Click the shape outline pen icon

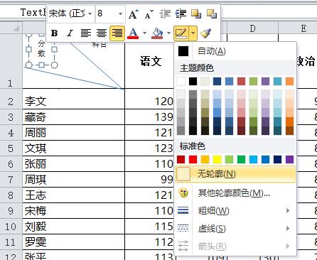181,33
